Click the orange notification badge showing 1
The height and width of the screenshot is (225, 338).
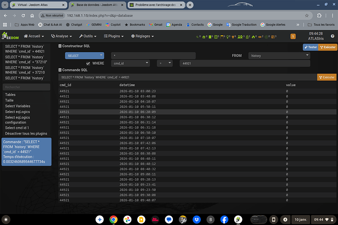click(293, 36)
